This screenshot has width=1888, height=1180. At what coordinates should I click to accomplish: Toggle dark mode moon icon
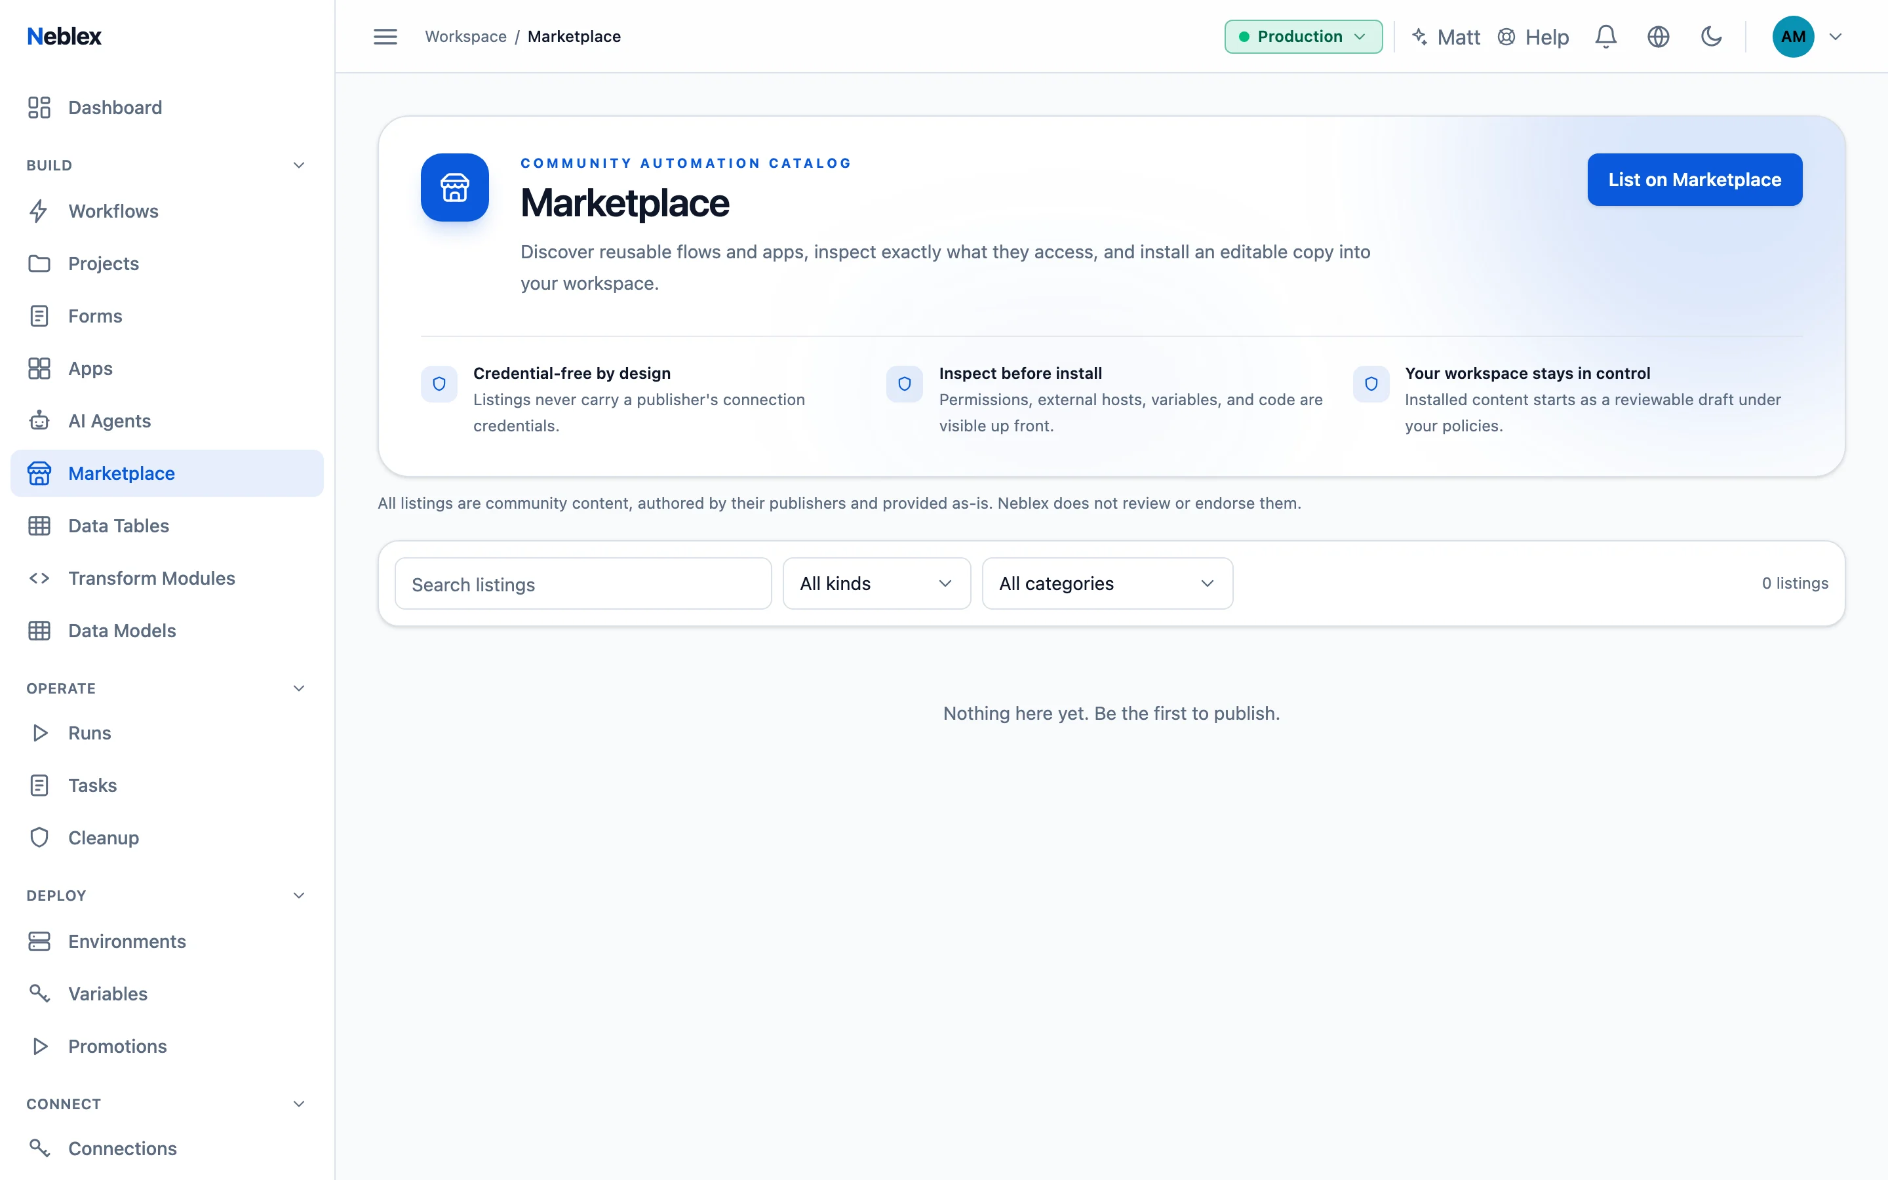point(1711,37)
